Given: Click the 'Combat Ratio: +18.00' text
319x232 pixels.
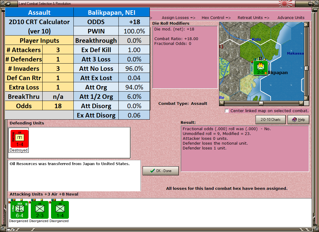Looking at the screenshot, I should point(176,39).
